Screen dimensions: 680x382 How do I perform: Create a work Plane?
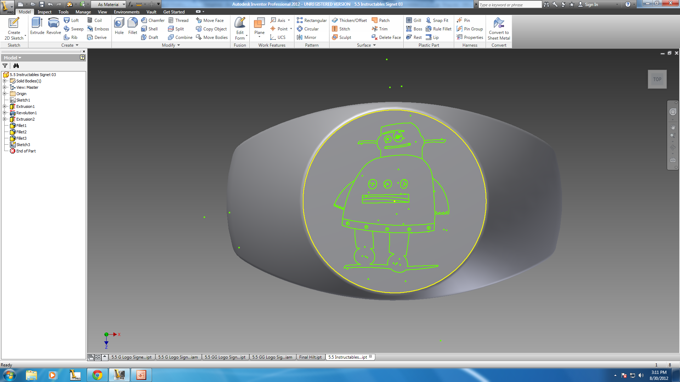point(259,27)
